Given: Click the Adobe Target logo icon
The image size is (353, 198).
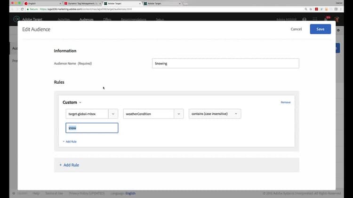Looking at the screenshot, I should [16, 19].
